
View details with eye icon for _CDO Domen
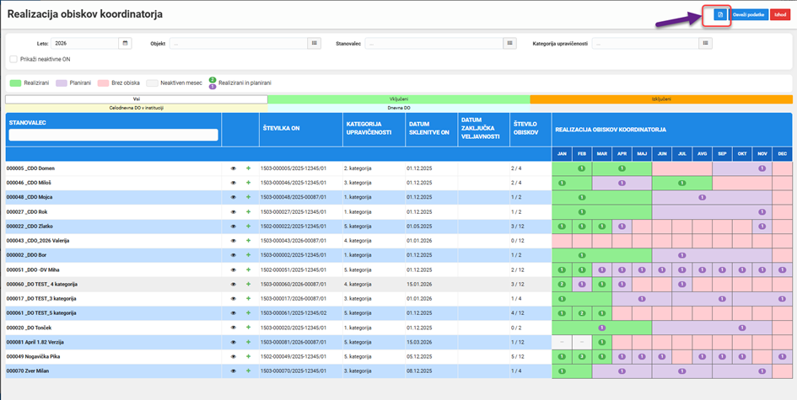coord(233,168)
